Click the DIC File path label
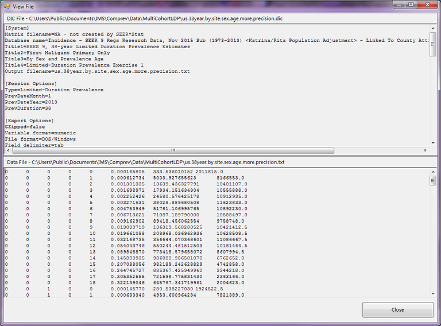The width and height of the screenshot is (441, 326). coord(144,19)
